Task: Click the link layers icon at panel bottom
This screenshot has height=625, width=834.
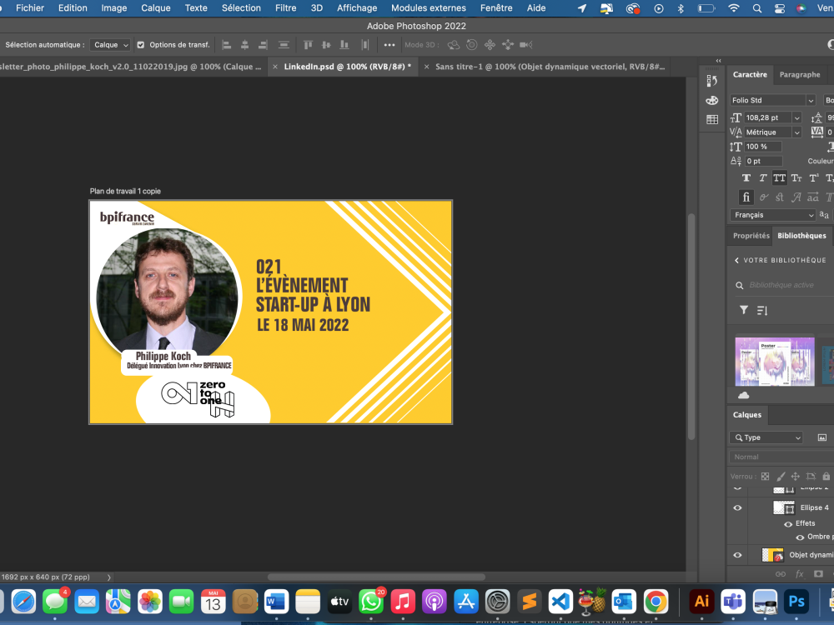Action: tap(781, 574)
